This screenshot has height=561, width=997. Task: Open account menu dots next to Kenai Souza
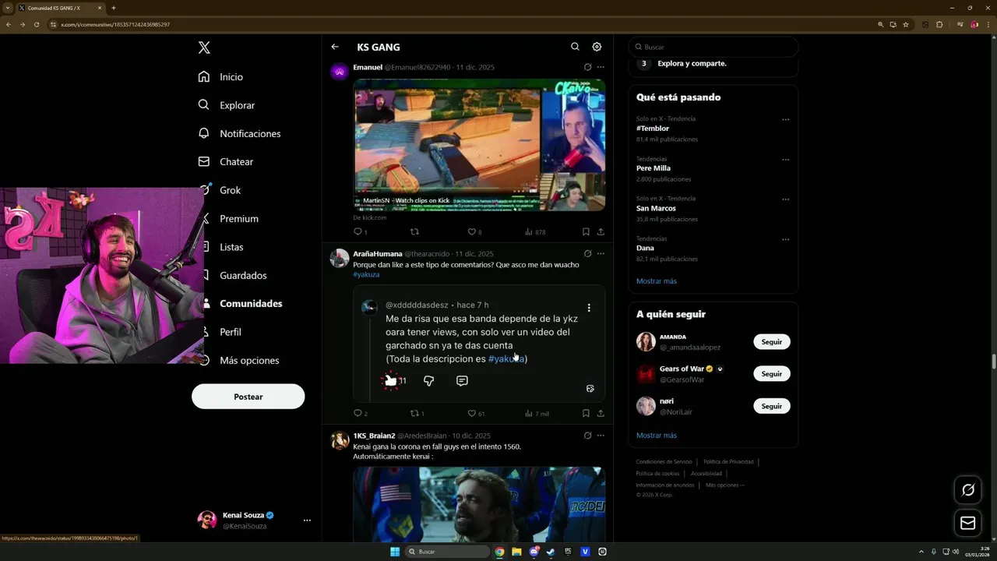[307, 520]
